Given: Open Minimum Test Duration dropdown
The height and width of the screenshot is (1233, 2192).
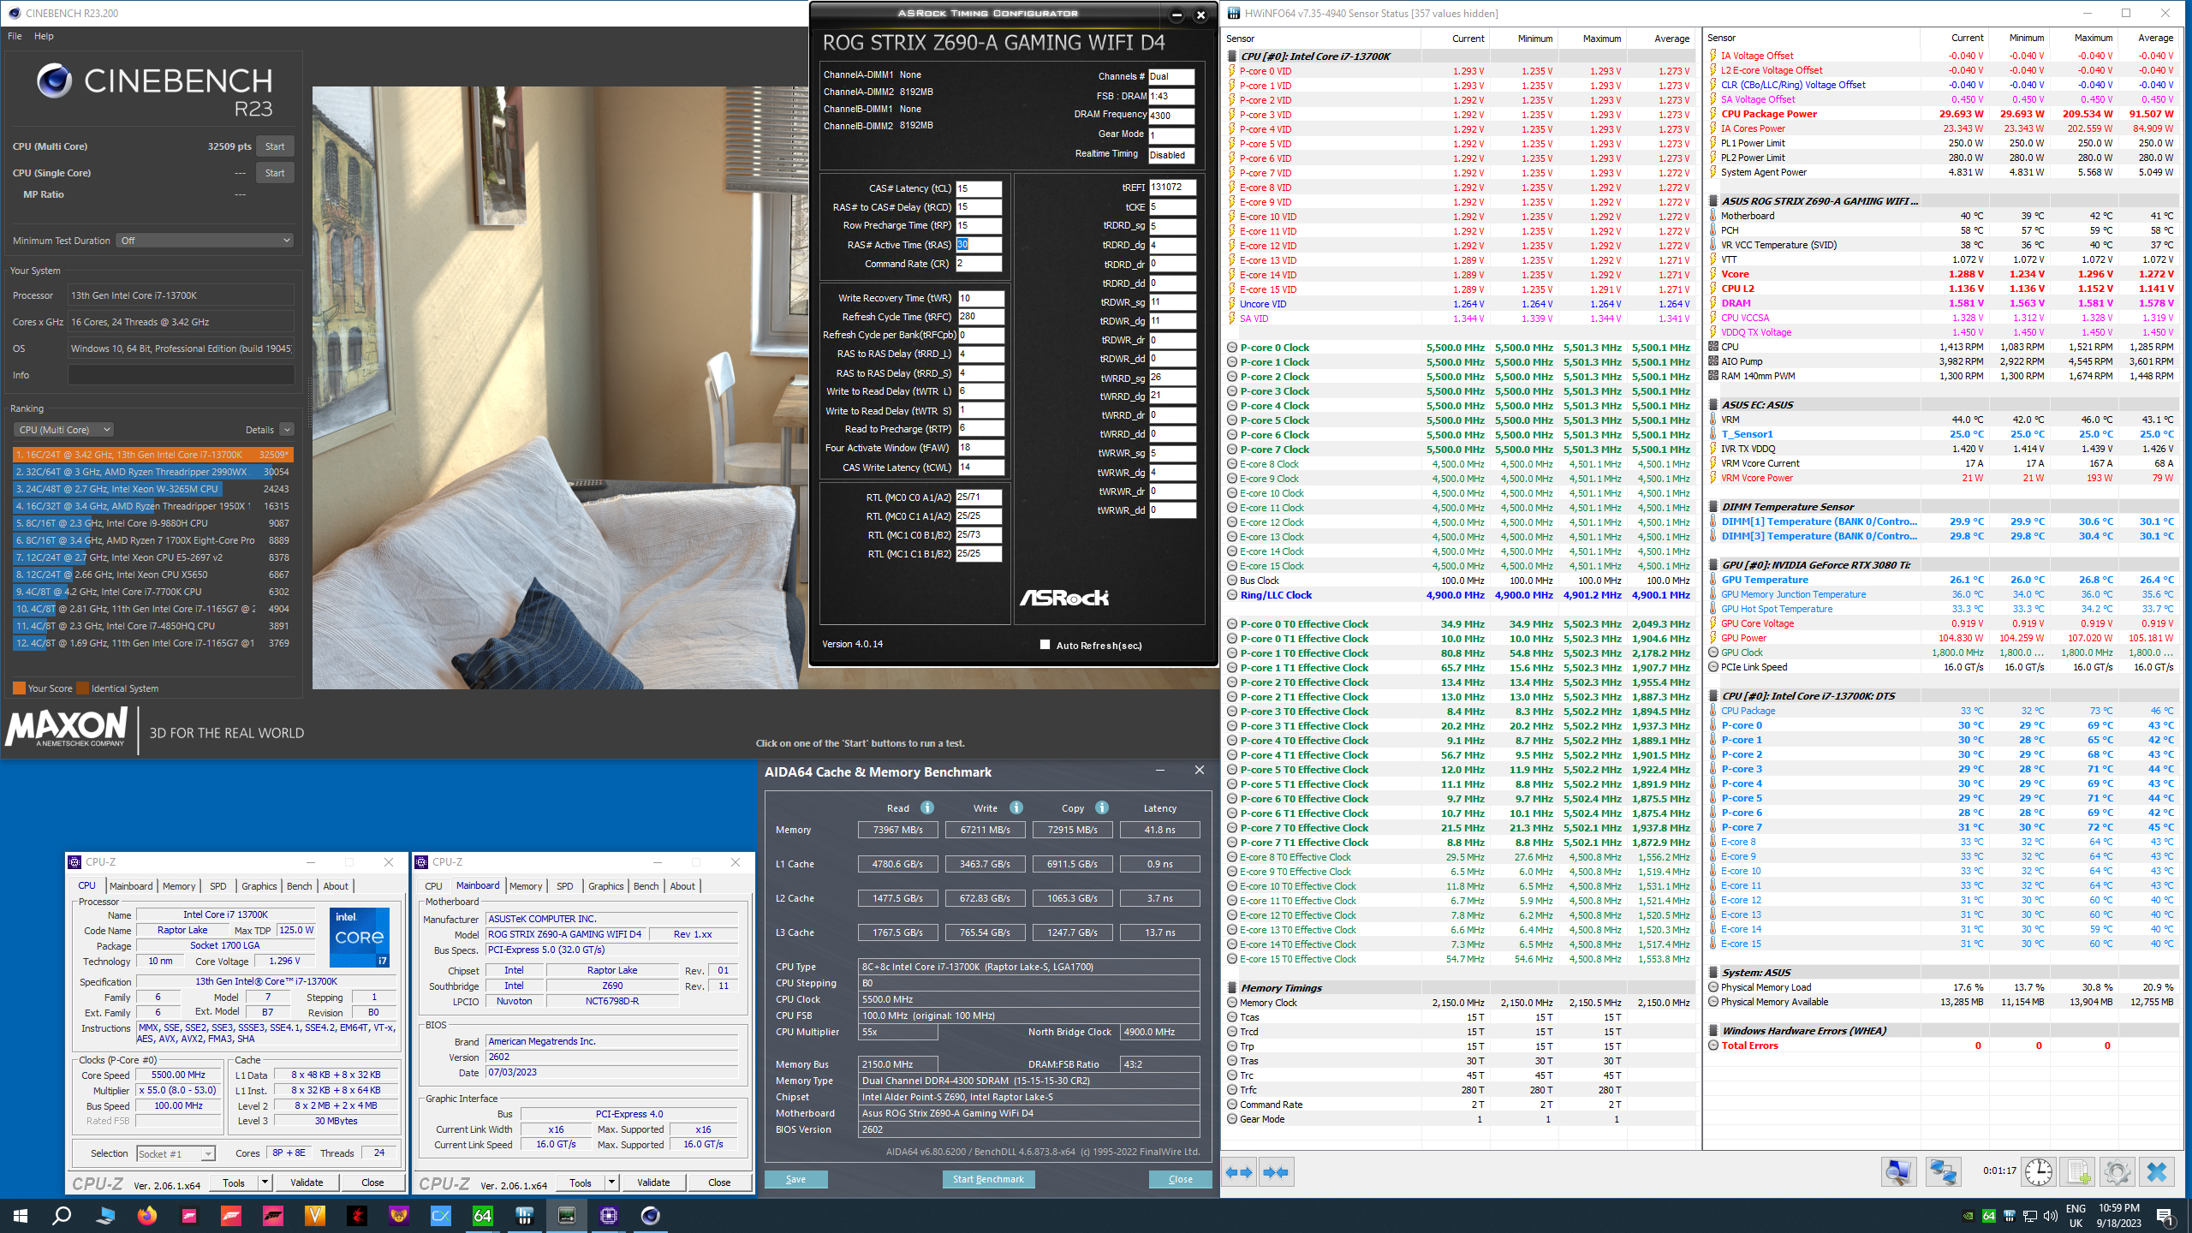Looking at the screenshot, I should [x=205, y=241].
